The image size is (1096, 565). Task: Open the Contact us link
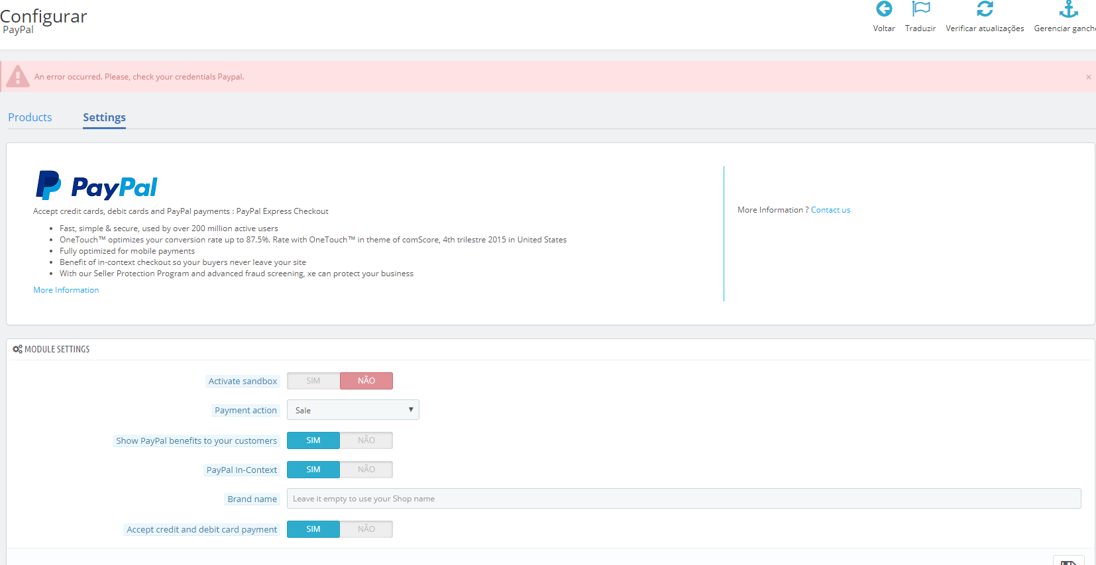[x=830, y=210]
